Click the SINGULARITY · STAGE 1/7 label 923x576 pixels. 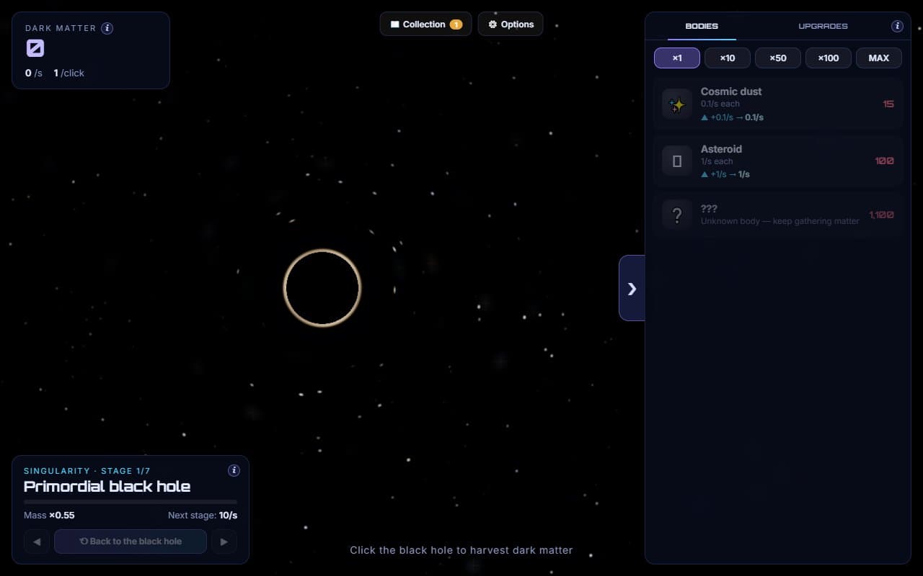coord(87,471)
